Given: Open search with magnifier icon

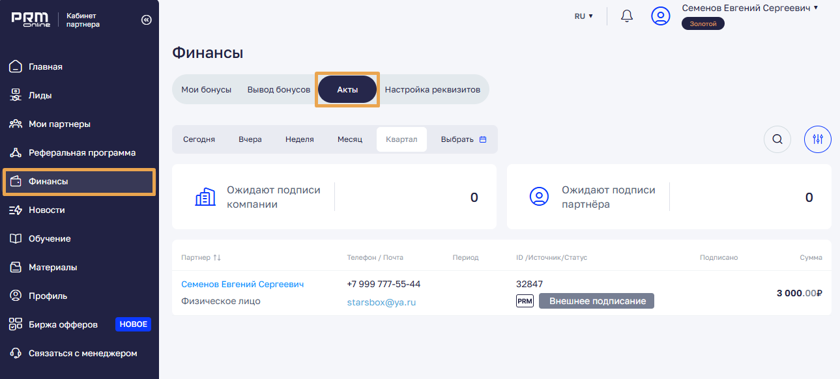Looking at the screenshot, I should [777, 139].
